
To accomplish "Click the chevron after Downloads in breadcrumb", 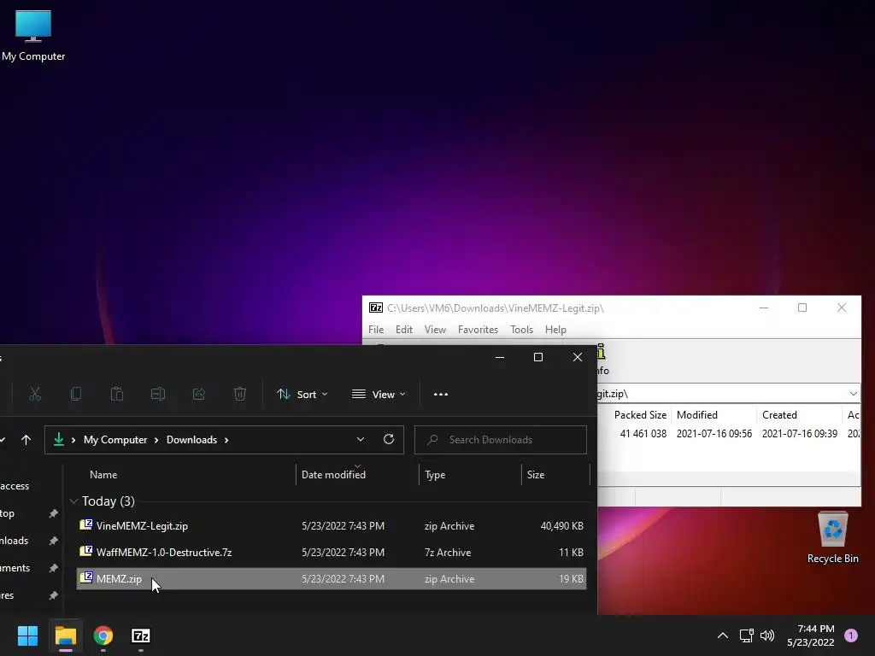I will coord(226,440).
